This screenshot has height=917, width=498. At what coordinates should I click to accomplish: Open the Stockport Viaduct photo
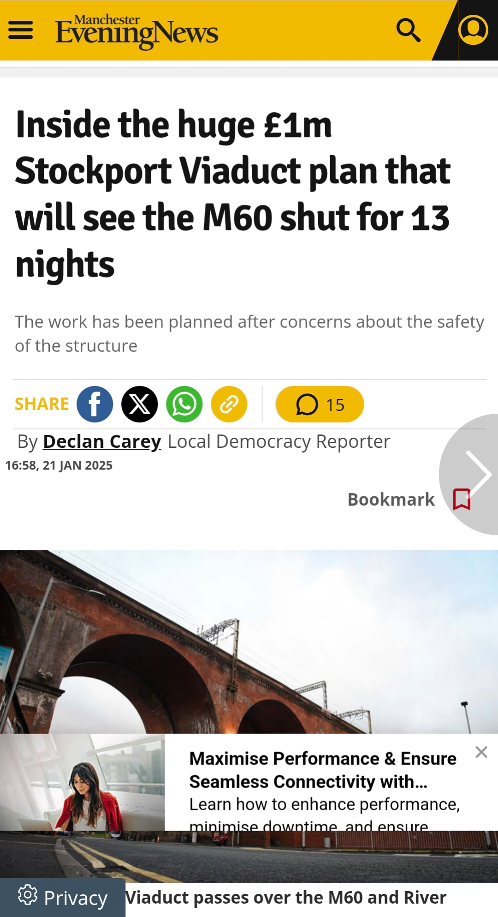click(249, 642)
